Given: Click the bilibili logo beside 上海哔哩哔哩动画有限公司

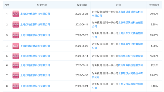Looking at the screenshot, I should pos(16,46).
